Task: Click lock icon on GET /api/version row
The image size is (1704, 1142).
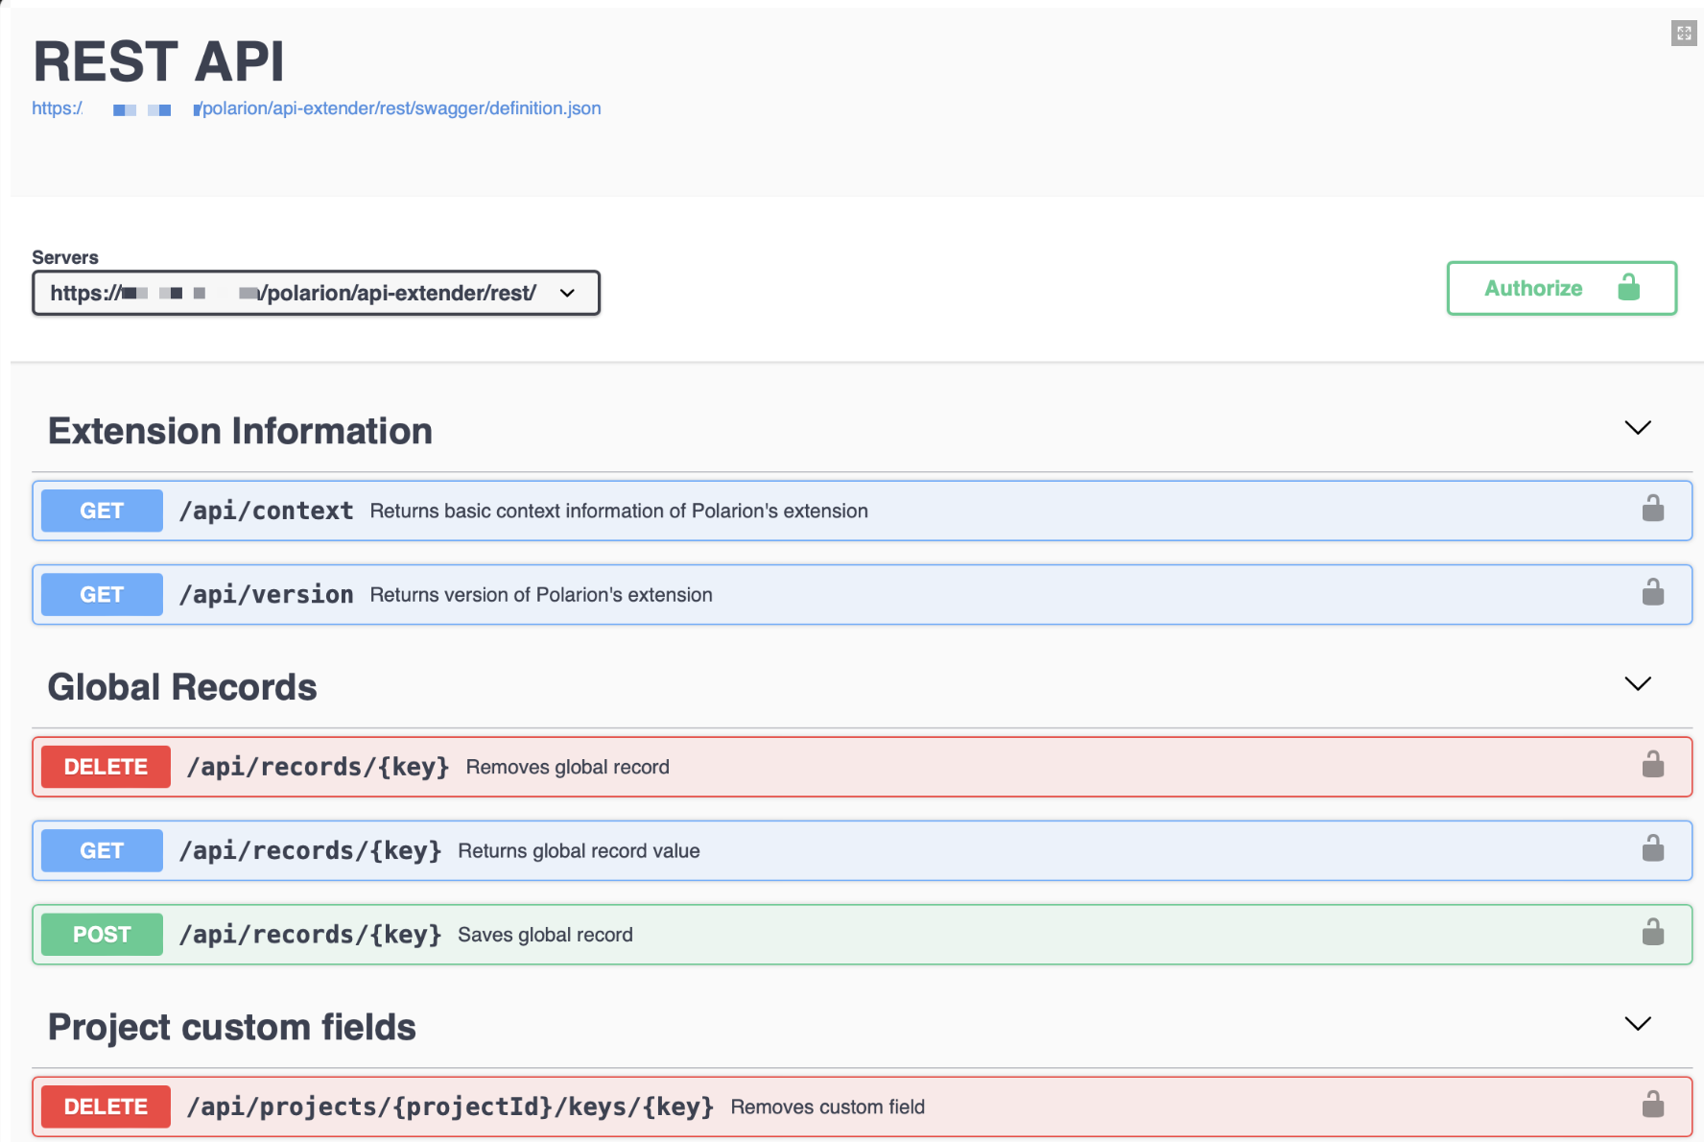Action: point(1652,591)
